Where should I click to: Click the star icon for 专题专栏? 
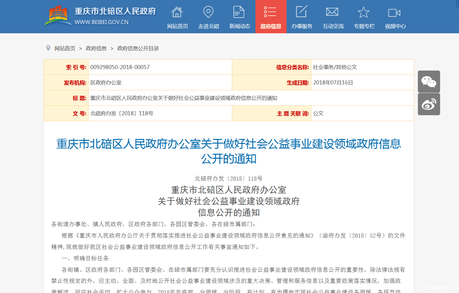point(364,12)
